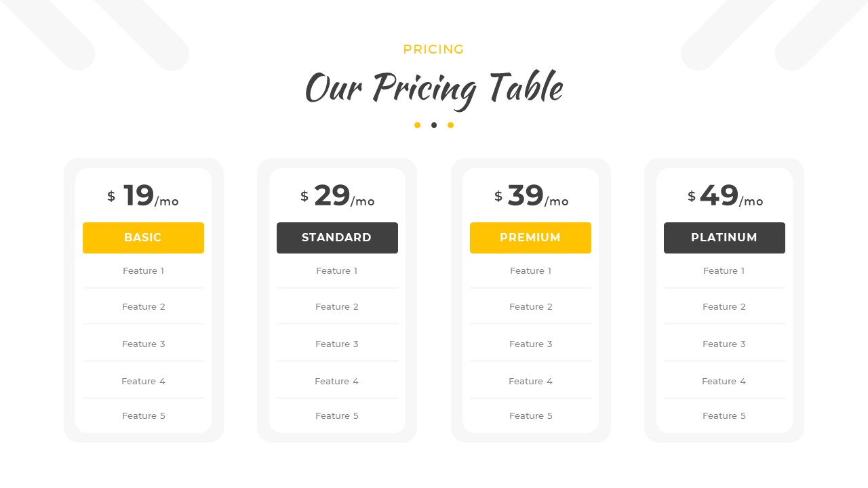Select Feature 2 in the Platinum plan
Image resolution: width=868 pixels, height=488 pixels.
coord(724,307)
